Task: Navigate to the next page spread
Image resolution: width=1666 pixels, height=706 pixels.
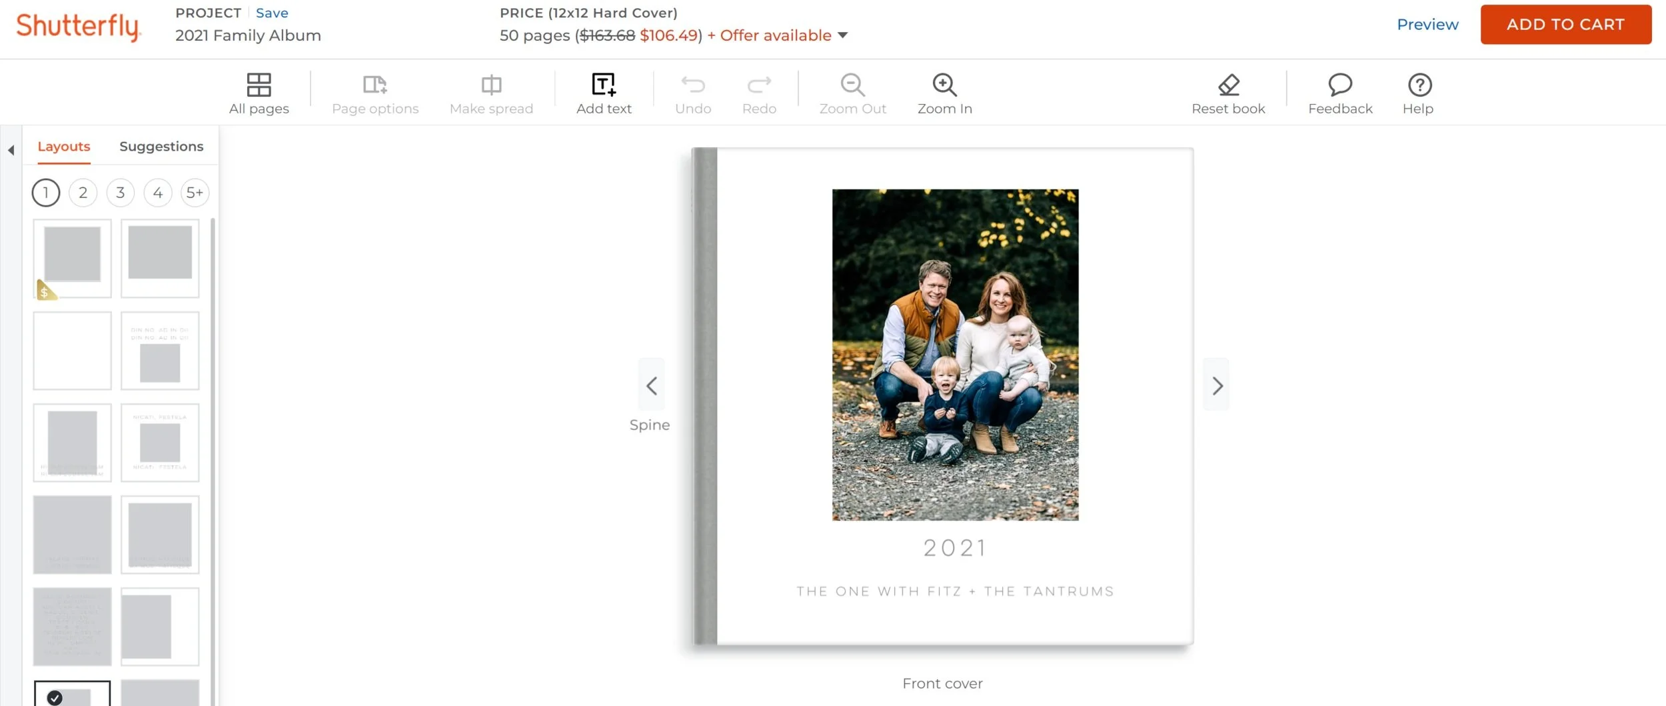Action: (1217, 385)
